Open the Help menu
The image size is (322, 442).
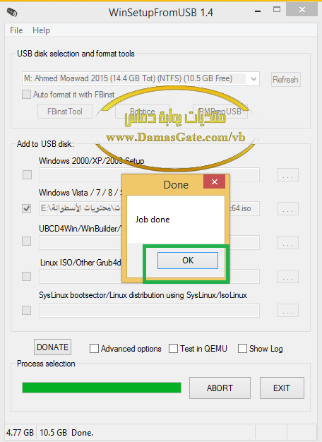41,30
